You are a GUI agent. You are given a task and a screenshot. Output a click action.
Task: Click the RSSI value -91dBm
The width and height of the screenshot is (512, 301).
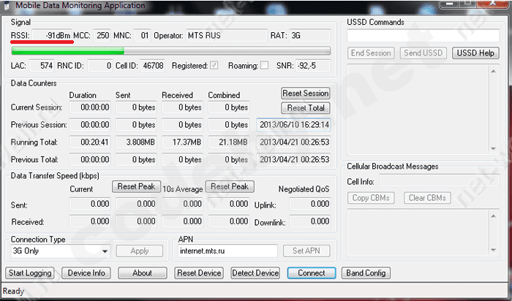click(x=52, y=36)
